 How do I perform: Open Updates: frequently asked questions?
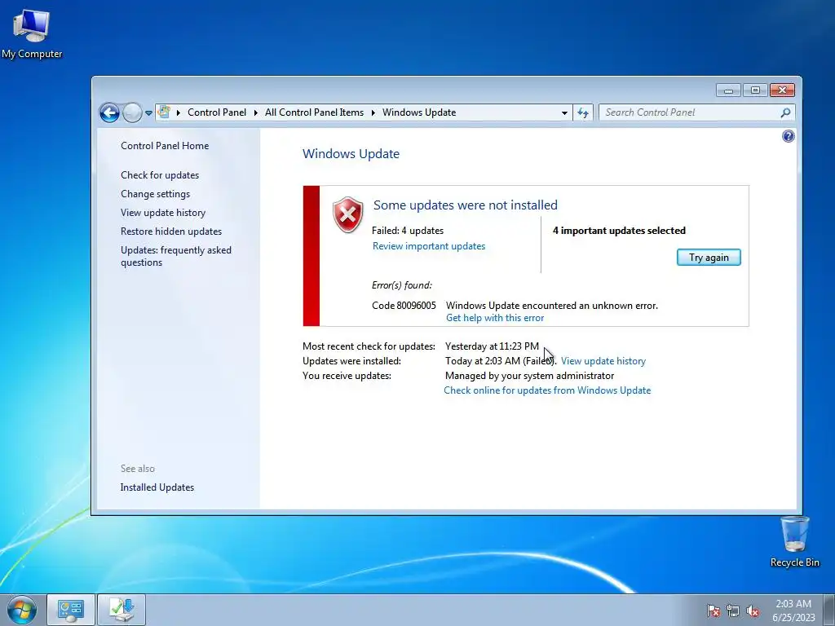[x=176, y=256]
